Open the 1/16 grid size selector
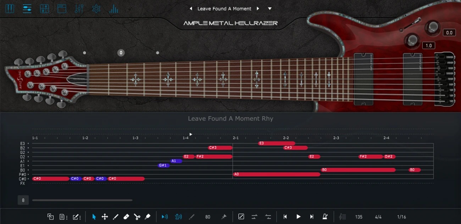The width and height of the screenshot is (461, 224). coord(401,217)
